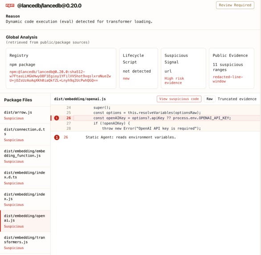The width and height of the screenshot is (261, 255).
Task: Select the Suspicious Signal card
Action: click(x=183, y=69)
